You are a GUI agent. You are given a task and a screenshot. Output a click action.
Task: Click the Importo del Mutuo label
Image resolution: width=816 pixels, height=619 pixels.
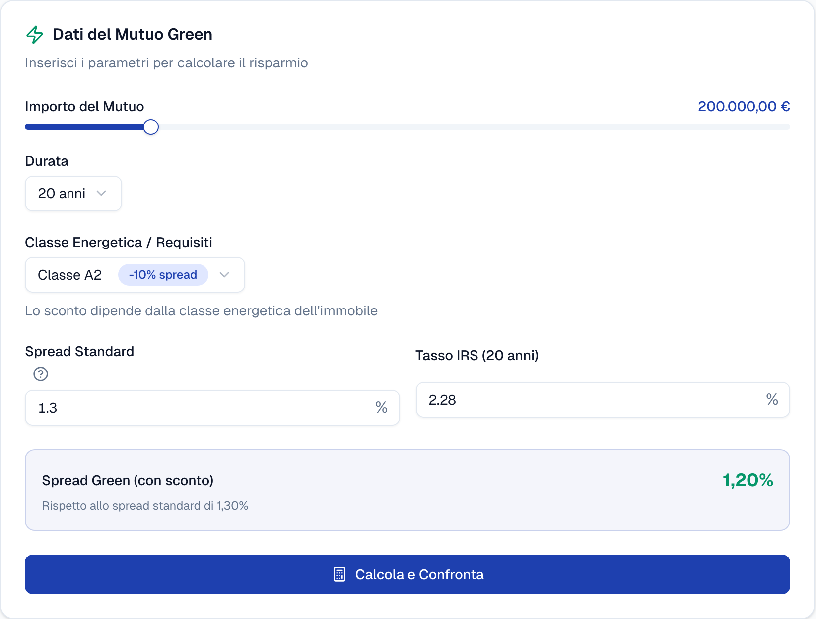84,107
